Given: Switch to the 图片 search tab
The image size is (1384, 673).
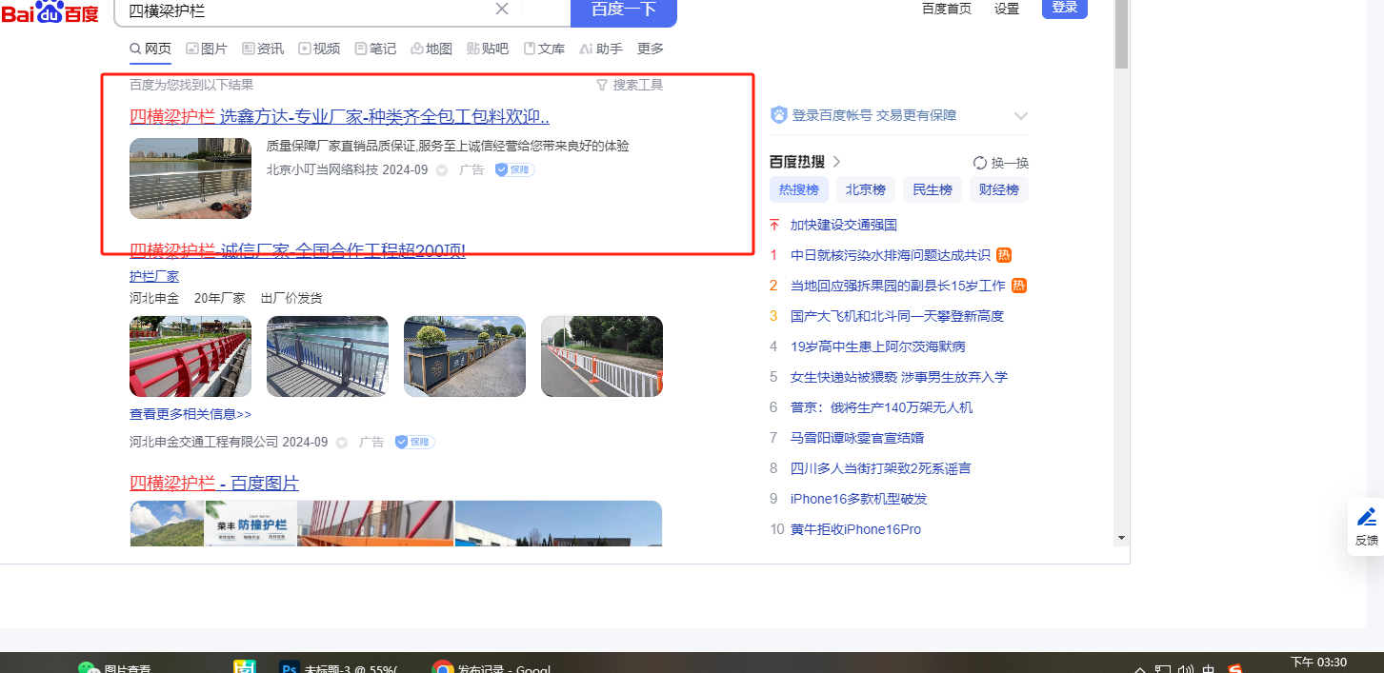Looking at the screenshot, I should coord(207,49).
